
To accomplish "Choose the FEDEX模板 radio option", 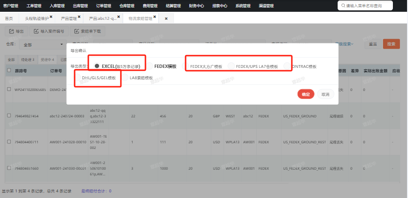I will pos(150,66).
